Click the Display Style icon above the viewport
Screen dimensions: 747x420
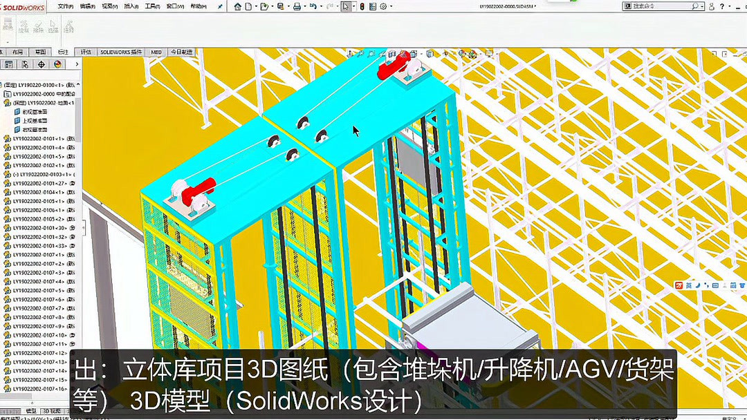coord(430,54)
